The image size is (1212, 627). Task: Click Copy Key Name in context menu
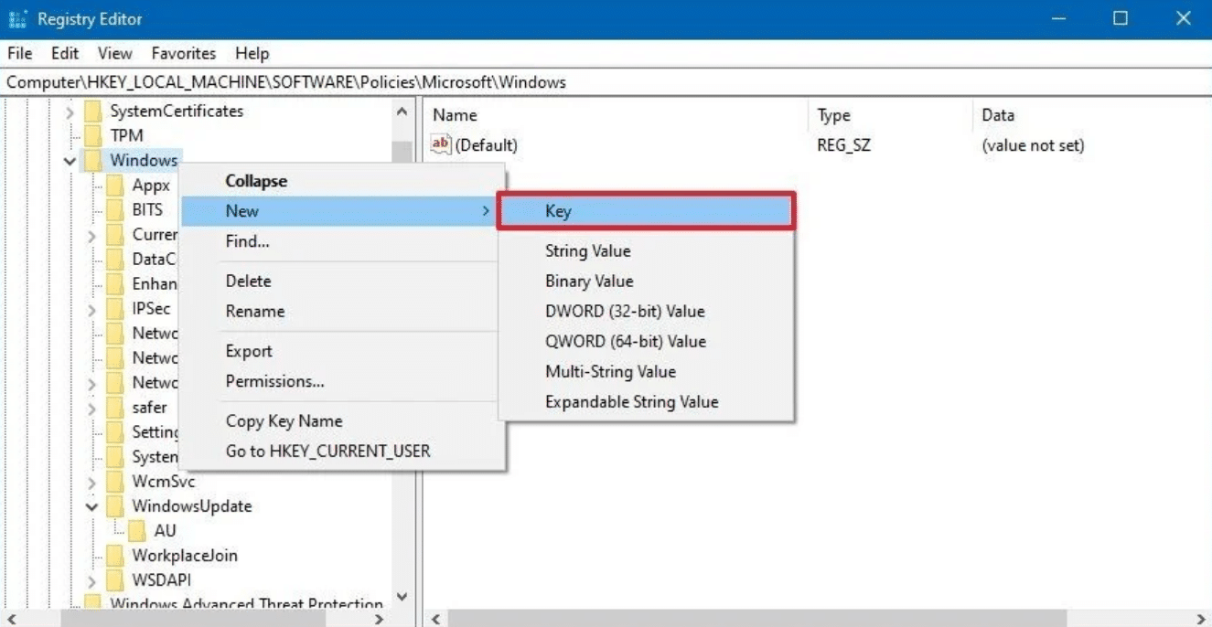tap(284, 421)
